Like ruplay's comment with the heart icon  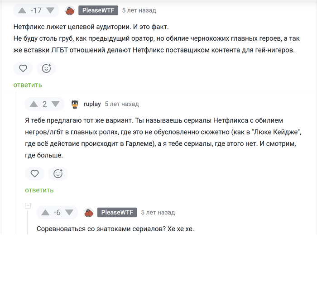coord(34,173)
